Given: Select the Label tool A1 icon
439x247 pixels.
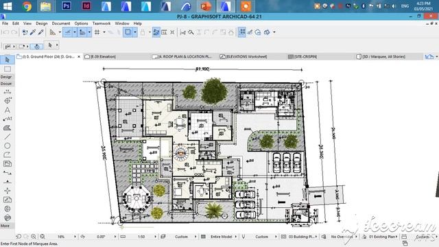Looking at the screenshot, I should pyautogui.click(x=8, y=119).
